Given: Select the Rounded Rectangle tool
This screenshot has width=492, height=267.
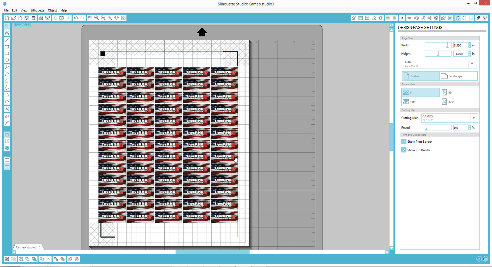Looking at the screenshot, I should [7, 53].
